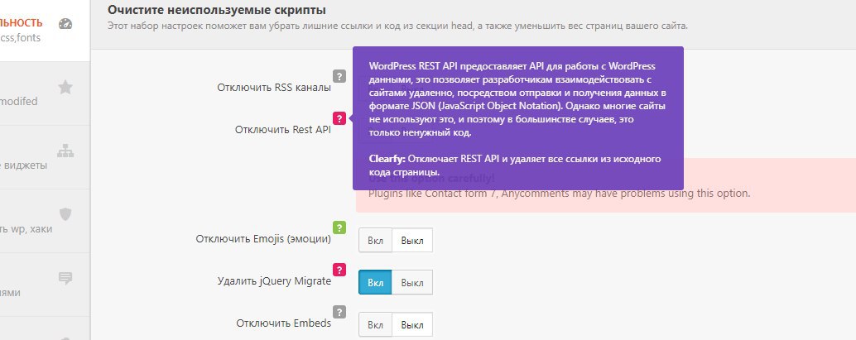Turn on Отключить Embeds with Вкл
The image size is (856, 340).
[x=375, y=324]
